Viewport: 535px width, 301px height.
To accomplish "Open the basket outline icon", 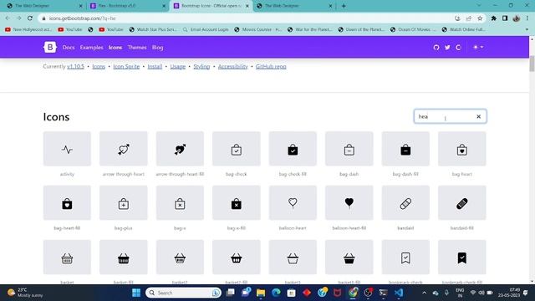I will (67, 258).
